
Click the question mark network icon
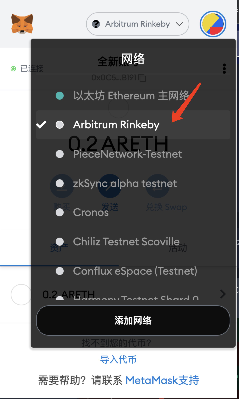[x=96, y=24]
